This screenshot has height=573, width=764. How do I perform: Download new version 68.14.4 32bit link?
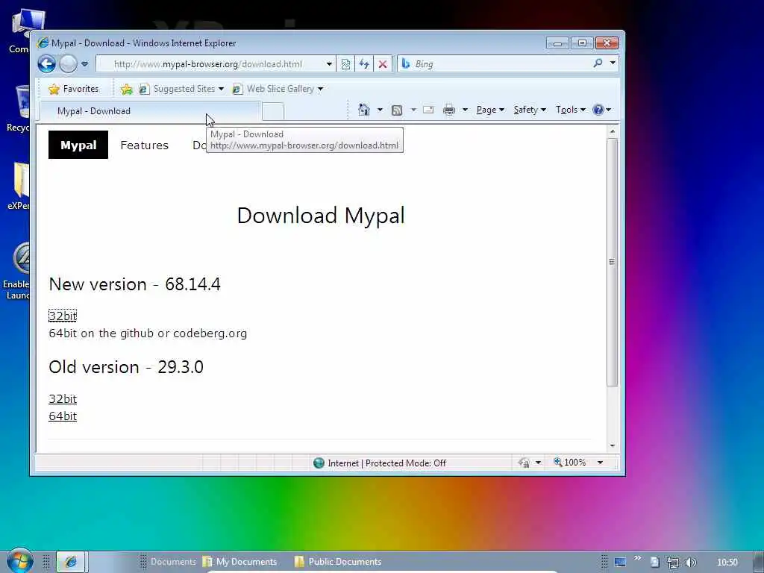63,316
